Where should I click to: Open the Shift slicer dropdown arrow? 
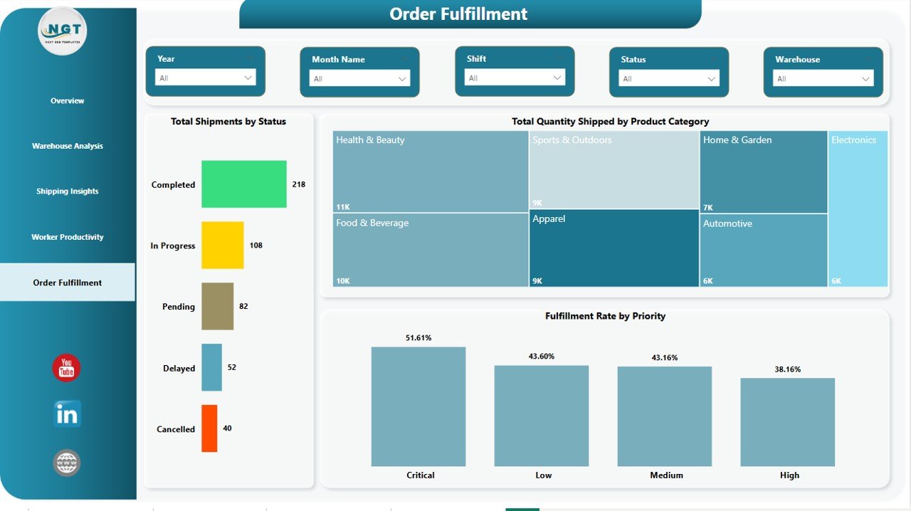557,78
